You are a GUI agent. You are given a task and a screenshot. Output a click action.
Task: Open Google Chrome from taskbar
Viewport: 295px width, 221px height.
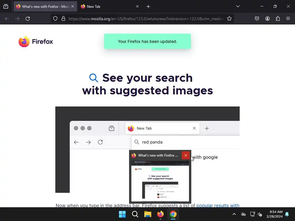pyautogui.click(x=173, y=214)
